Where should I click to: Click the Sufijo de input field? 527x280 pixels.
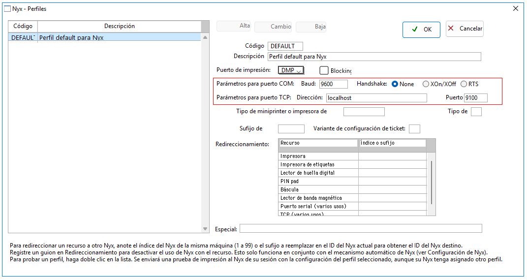point(291,129)
